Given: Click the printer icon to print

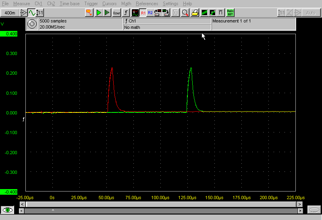Looking at the screenshot, I should (x=195, y=13).
